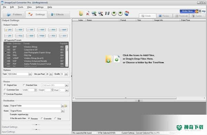Switch to the Effects tab
Image resolution: width=207 pixels, height=135 pixels.
(59, 14)
